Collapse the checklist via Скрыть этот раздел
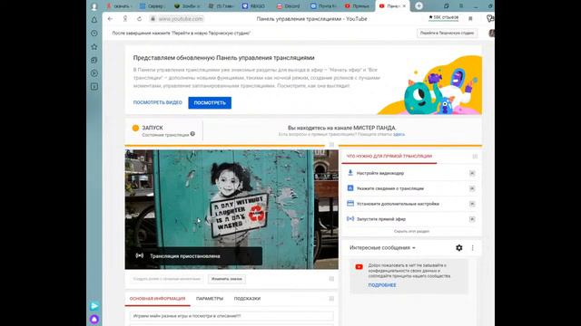Viewport: 581px width, 326px height. [x=411, y=232]
